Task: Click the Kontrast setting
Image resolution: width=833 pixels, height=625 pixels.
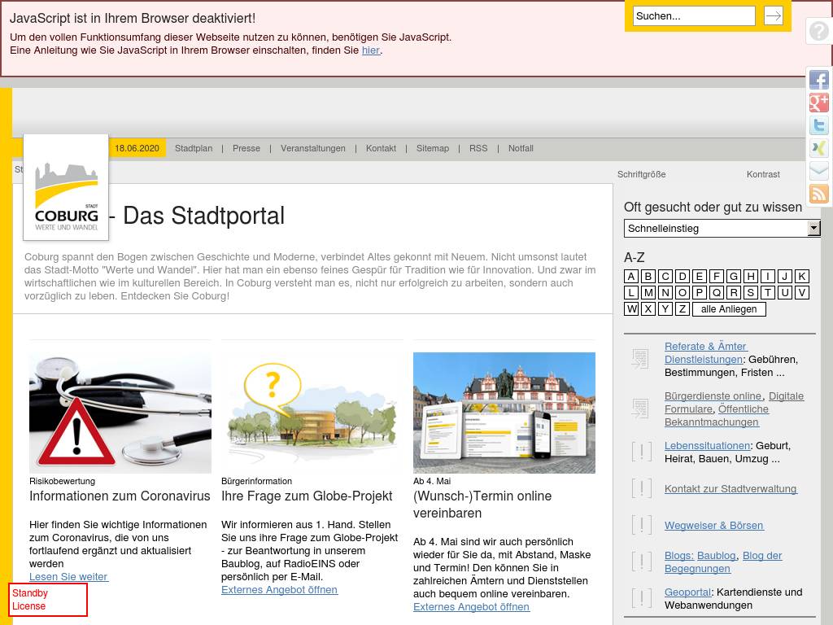Action: pos(763,174)
